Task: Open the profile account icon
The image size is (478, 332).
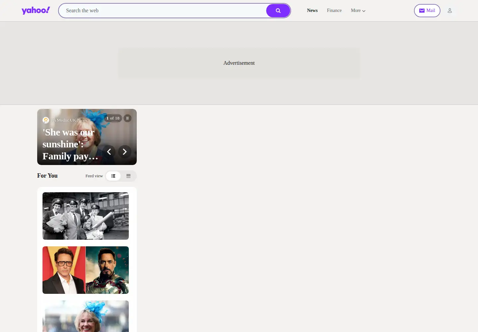Action: tap(450, 11)
